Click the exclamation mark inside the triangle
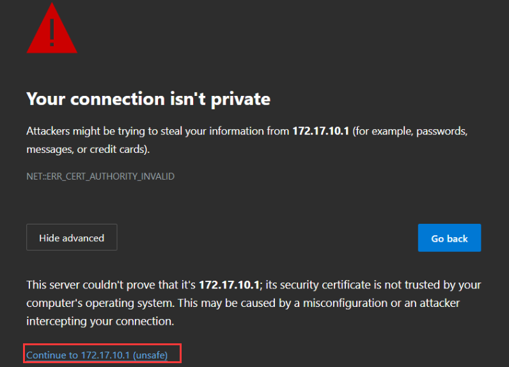509x367 pixels. coord(51,28)
